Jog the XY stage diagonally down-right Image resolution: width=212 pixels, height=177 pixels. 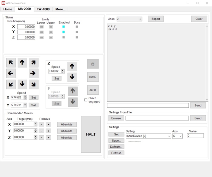[34, 84]
